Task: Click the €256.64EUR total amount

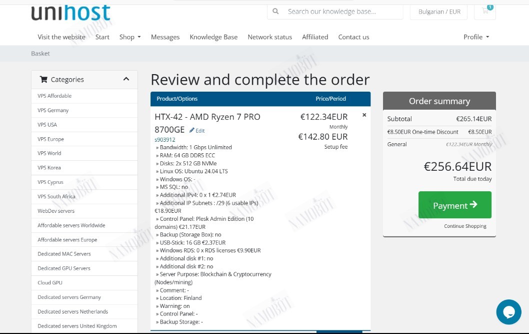Action: (x=457, y=166)
